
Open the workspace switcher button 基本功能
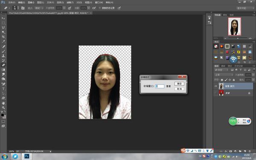[x=245, y=8]
